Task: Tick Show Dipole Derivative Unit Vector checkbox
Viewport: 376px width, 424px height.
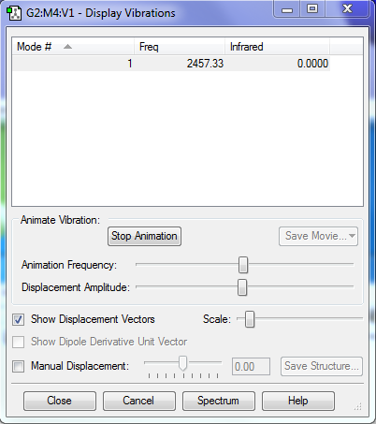Action: (x=18, y=342)
